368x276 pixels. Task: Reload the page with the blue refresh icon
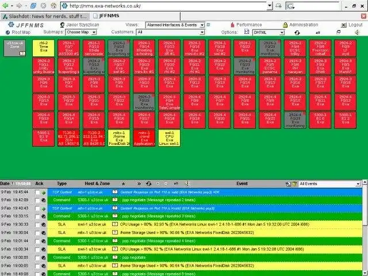point(33,6)
